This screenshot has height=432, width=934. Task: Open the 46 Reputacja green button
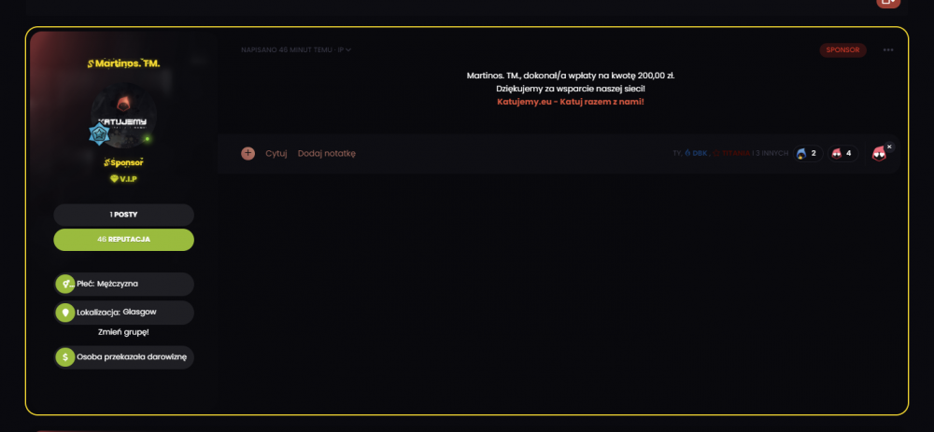pos(124,240)
